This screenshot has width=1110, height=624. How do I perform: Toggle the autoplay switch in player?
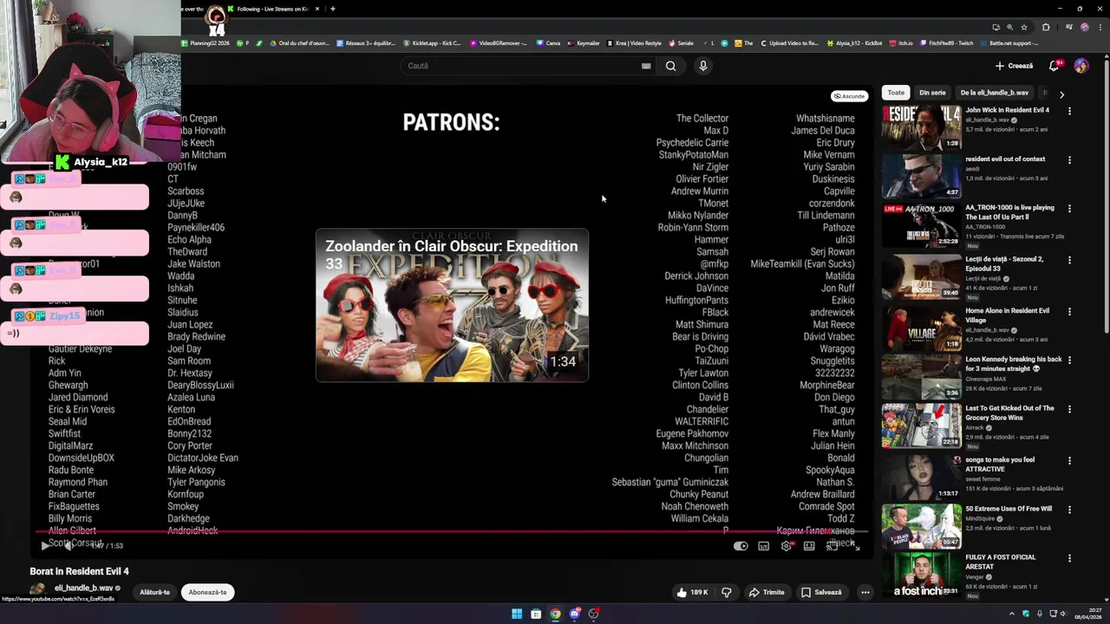pos(741,546)
